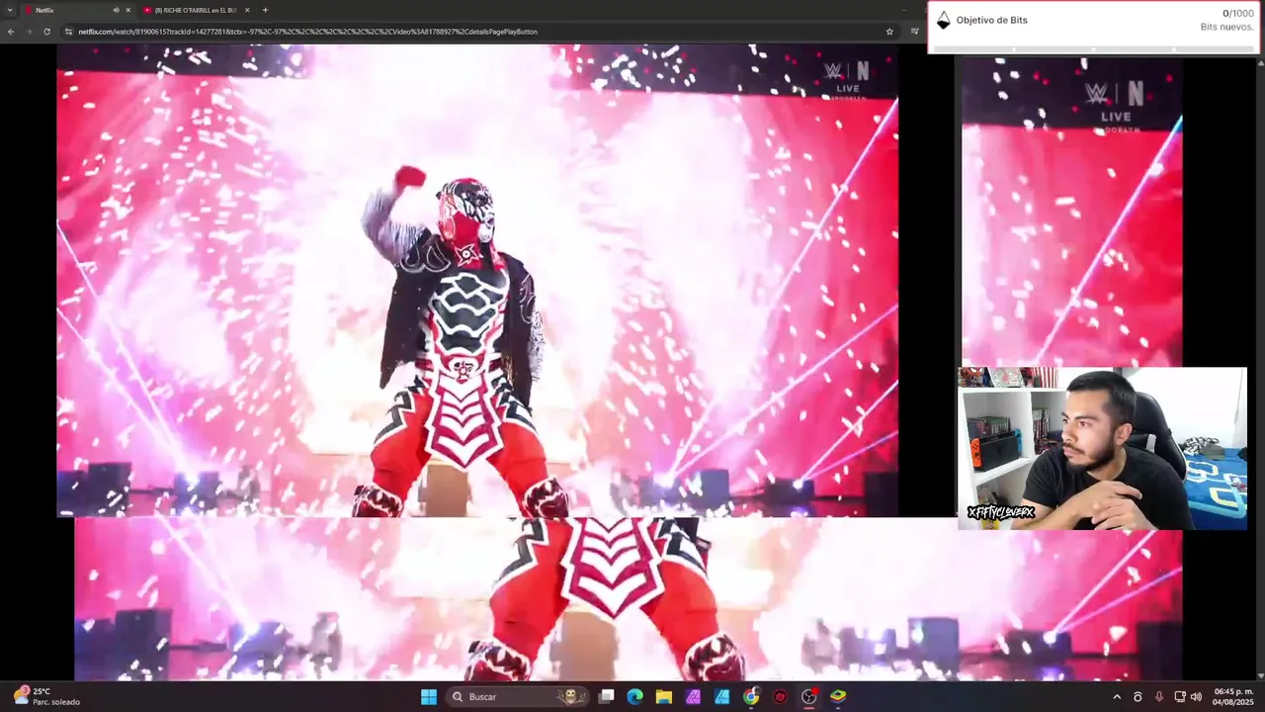
Task: Open the media control toolbar icon
Action: coord(914,32)
